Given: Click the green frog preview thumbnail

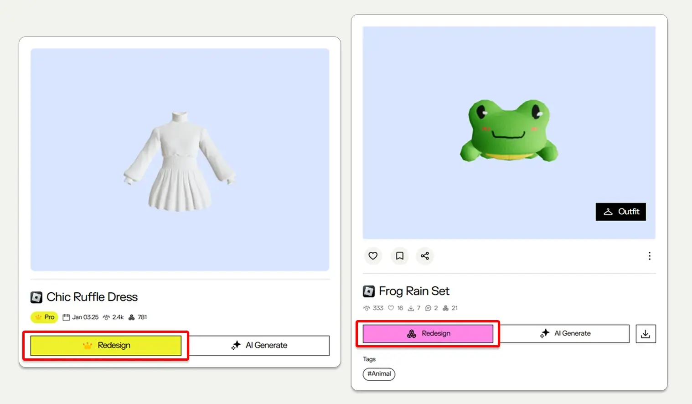Looking at the screenshot, I should [x=509, y=133].
